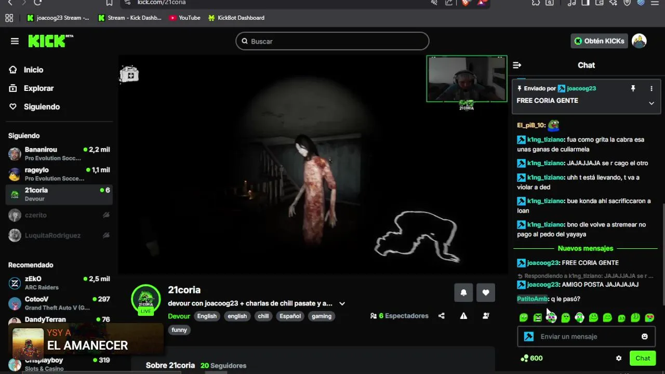Open pinned message three-dot options
The image size is (665, 374).
click(x=651, y=89)
